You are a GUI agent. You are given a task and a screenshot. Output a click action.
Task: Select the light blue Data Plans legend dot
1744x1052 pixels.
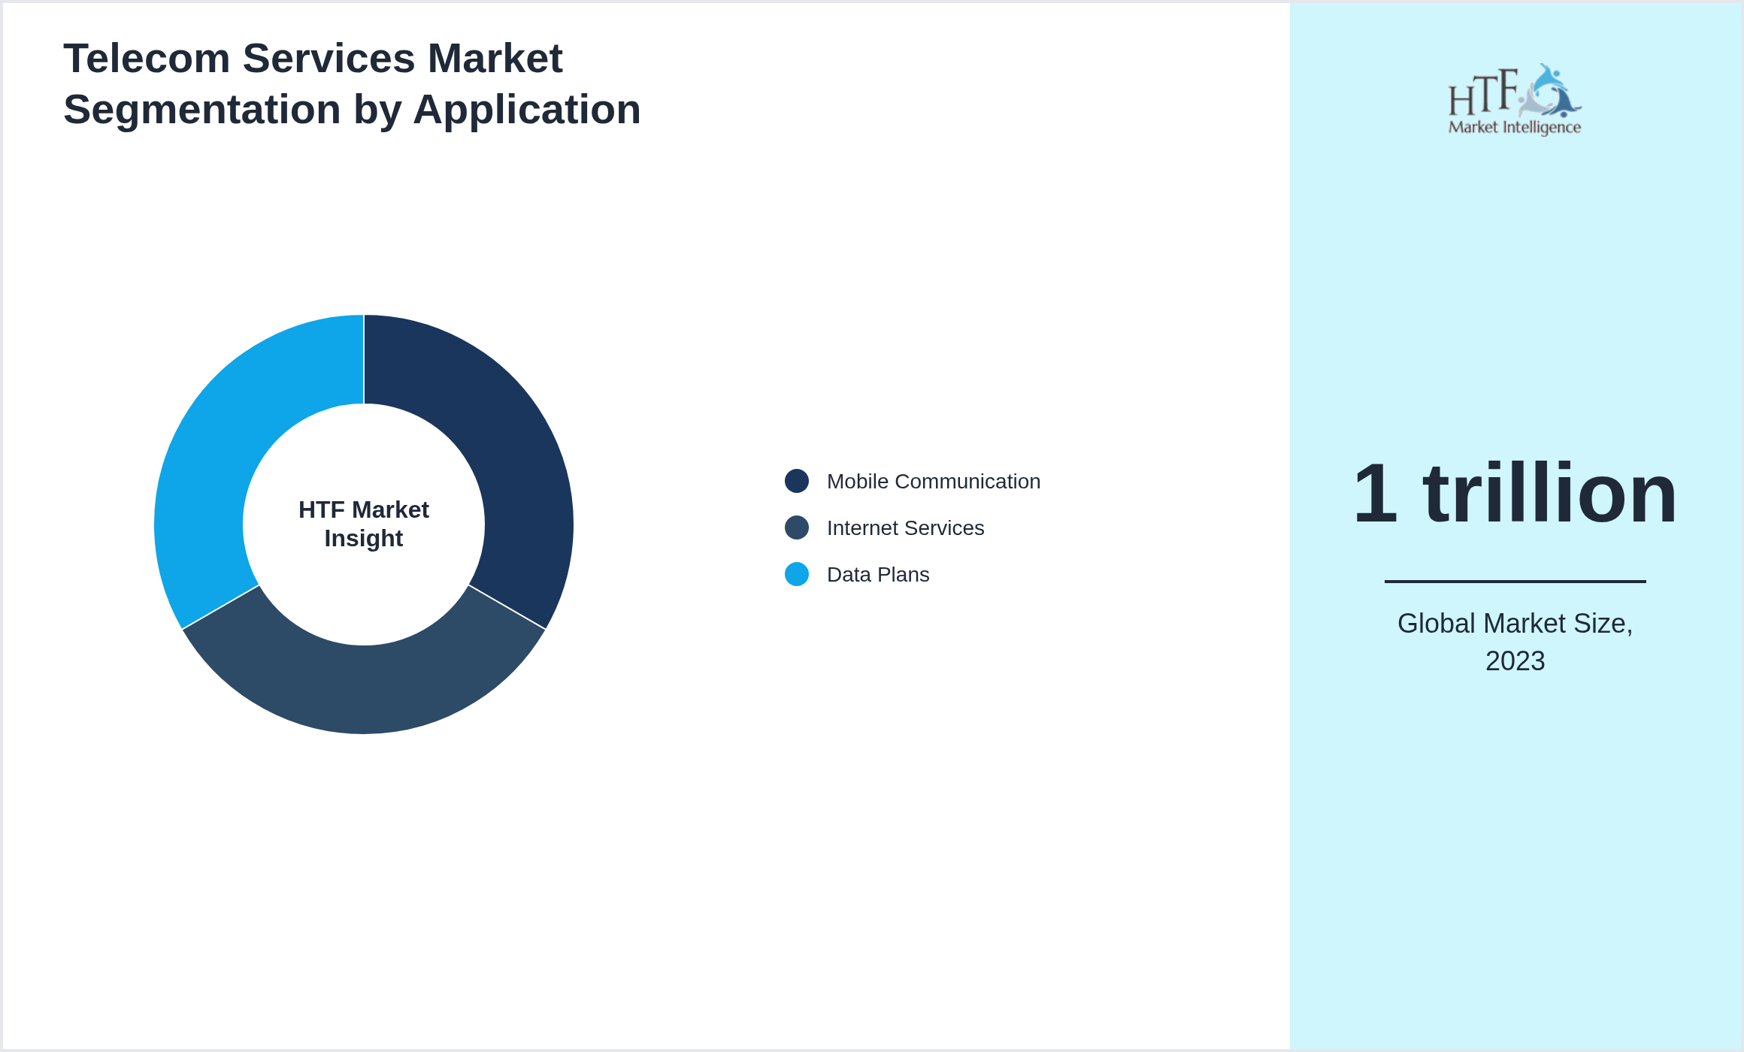coord(797,575)
